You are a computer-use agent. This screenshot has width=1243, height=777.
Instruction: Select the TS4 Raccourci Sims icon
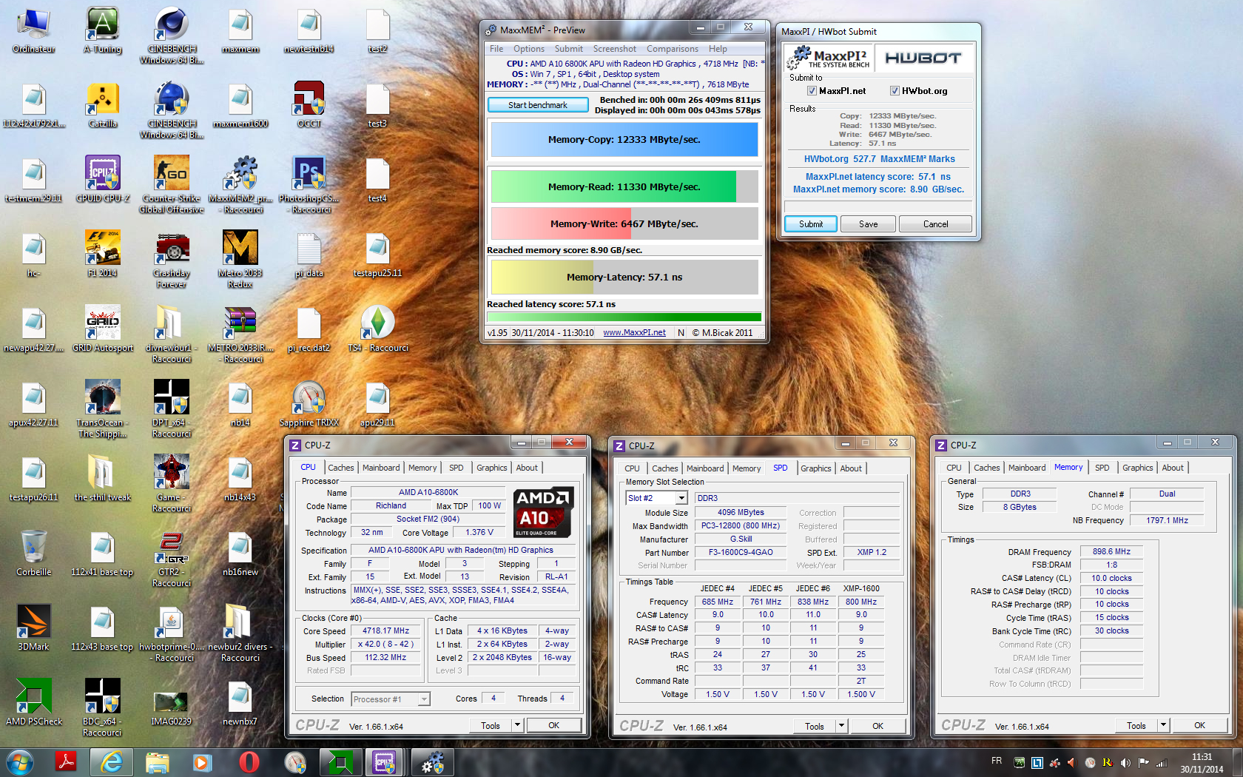(x=378, y=329)
